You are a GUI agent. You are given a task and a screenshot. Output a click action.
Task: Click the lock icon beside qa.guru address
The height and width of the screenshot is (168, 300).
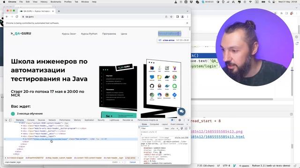pos(23,17)
